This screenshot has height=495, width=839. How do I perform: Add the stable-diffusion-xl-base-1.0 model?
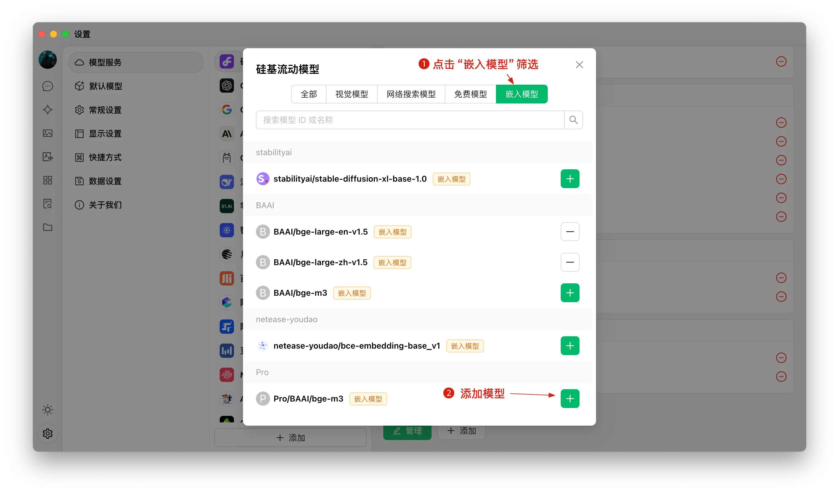coord(570,179)
